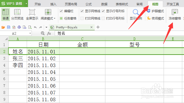Select column D header
184x103 pixels.
(134, 39)
